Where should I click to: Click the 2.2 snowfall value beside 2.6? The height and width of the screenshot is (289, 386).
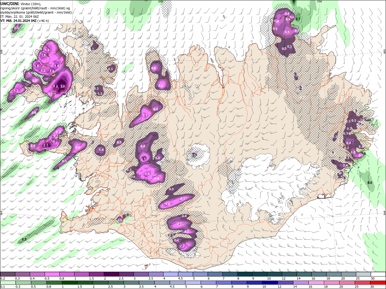pyautogui.click(x=55, y=86)
